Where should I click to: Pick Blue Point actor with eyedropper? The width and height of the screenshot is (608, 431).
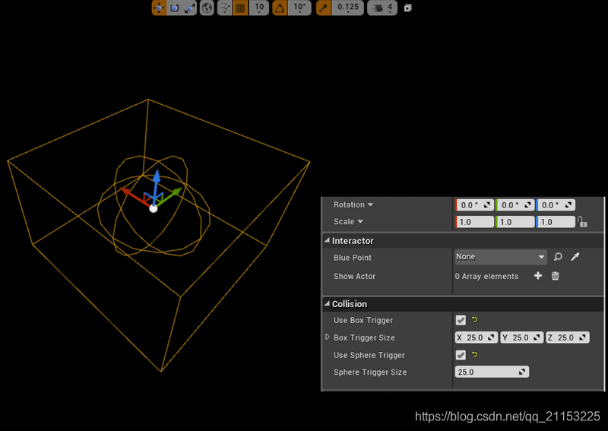[575, 256]
